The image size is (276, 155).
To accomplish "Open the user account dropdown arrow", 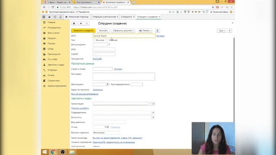I will click(x=234, y=12).
